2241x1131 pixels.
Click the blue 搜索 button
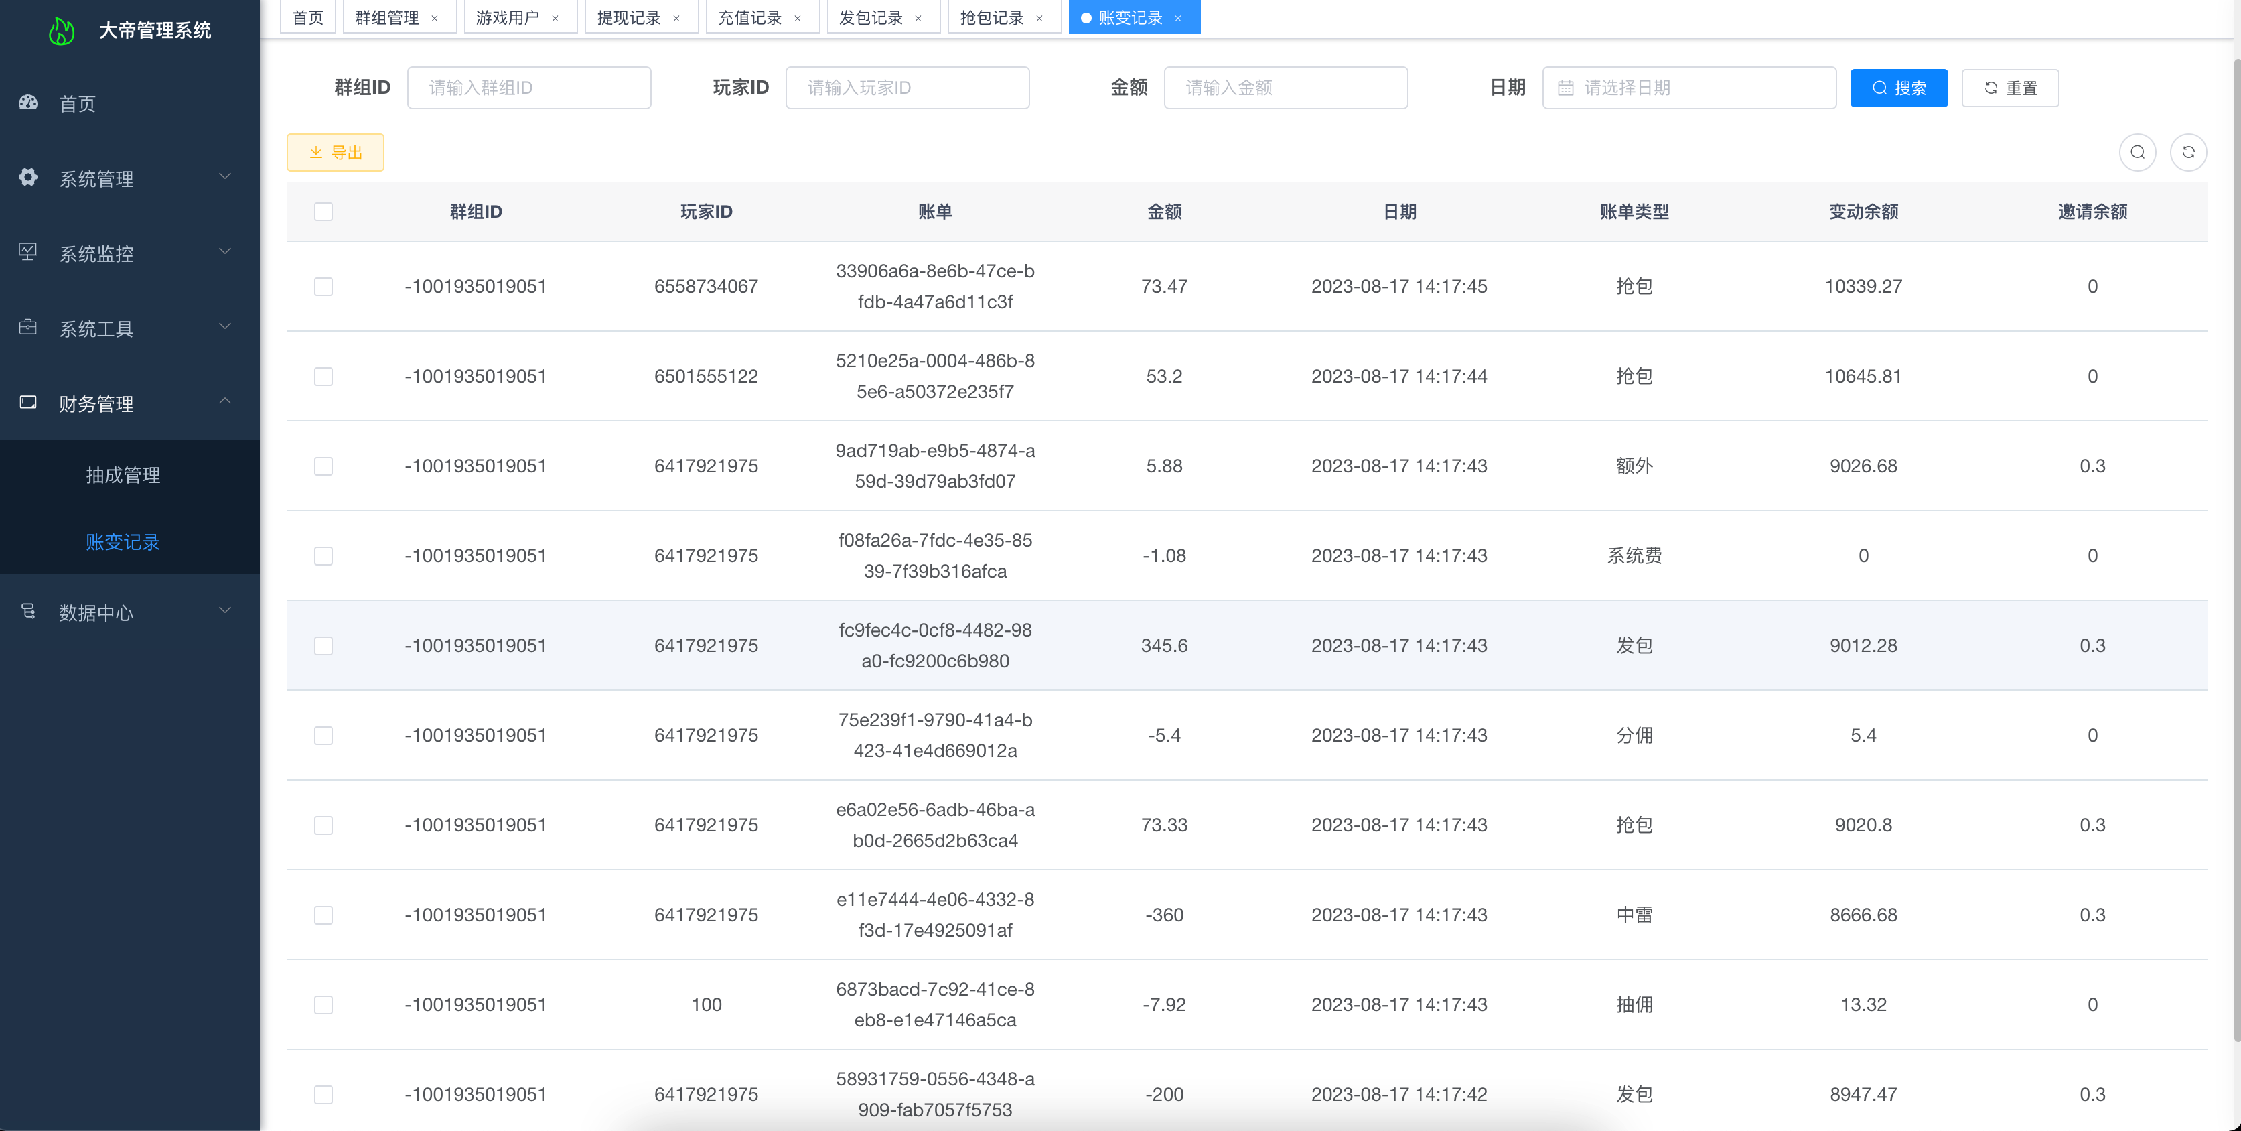click(x=1898, y=88)
